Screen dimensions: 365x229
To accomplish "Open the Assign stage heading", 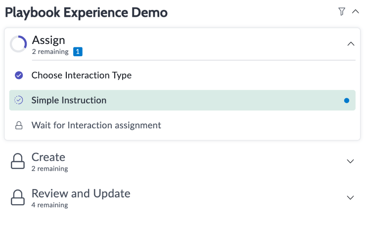I will coord(48,40).
